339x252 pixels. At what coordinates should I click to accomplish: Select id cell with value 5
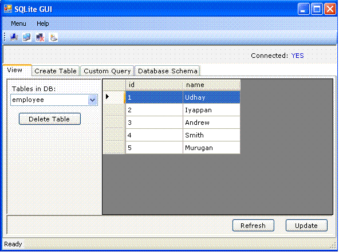pyautogui.click(x=154, y=148)
